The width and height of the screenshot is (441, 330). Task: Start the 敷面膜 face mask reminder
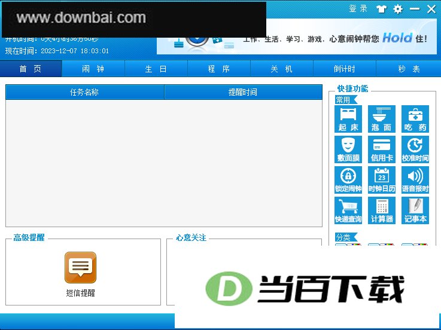click(x=348, y=149)
